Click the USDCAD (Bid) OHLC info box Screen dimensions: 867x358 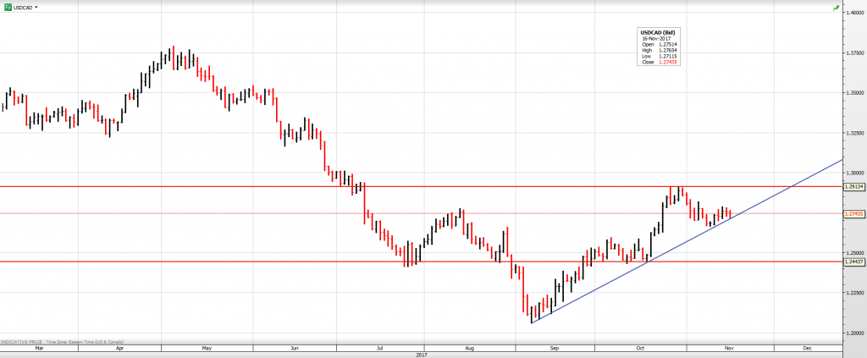tap(658, 47)
